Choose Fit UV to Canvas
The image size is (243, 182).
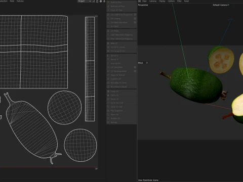point(121,47)
